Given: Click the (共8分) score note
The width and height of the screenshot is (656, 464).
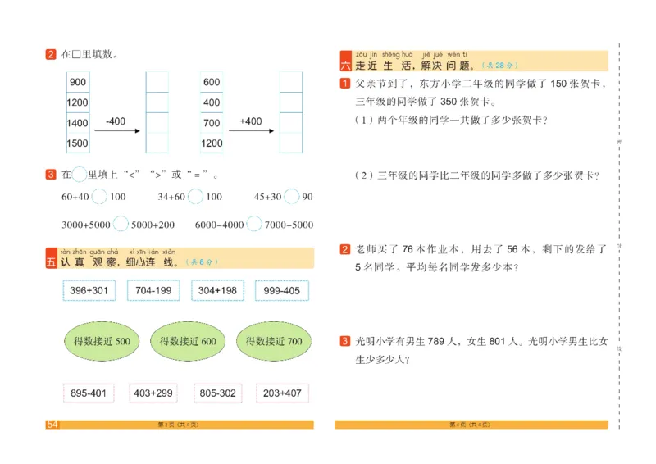Looking at the screenshot, I should (x=202, y=262).
